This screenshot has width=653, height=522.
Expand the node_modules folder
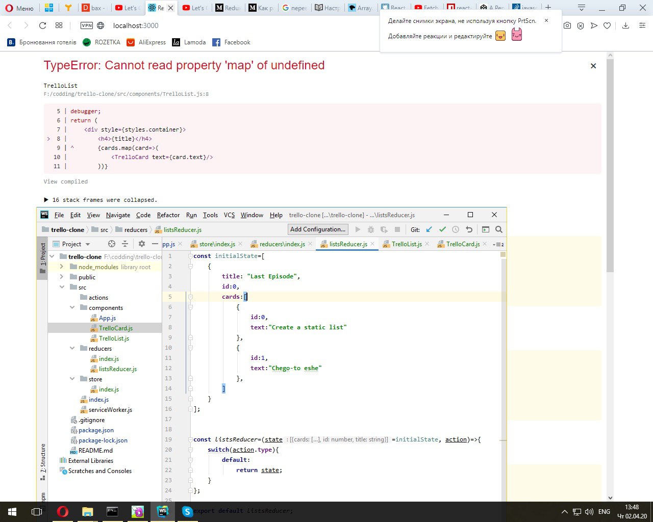pyautogui.click(x=62, y=267)
